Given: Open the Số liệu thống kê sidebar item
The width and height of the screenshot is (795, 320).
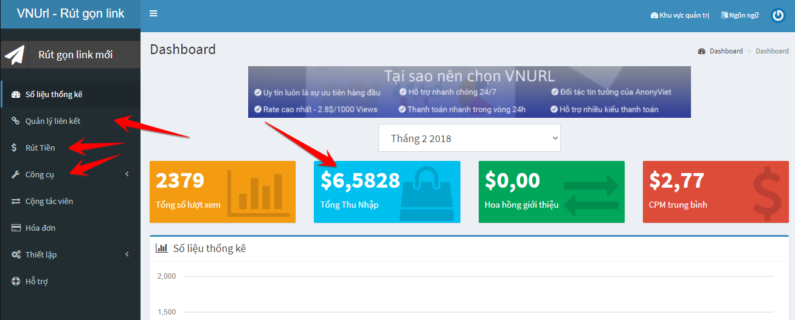Looking at the screenshot, I should click(x=71, y=94).
